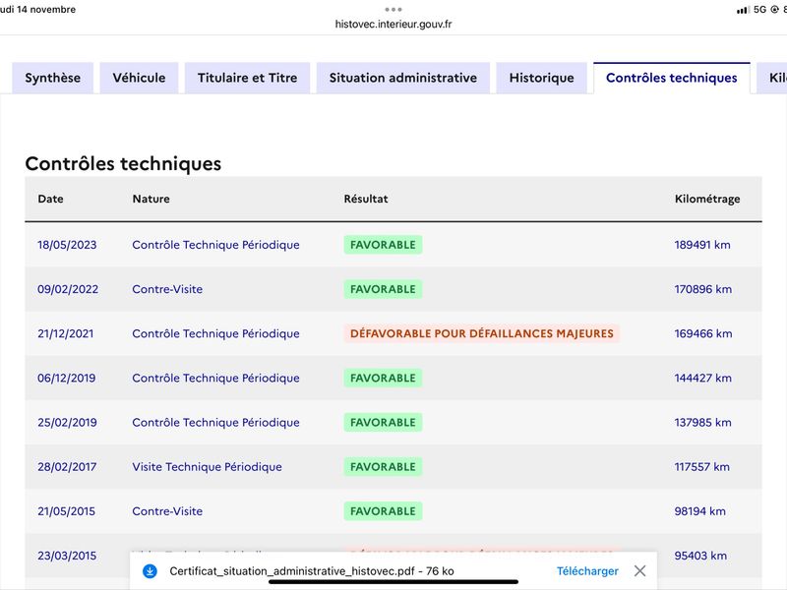This screenshot has width=787, height=590.
Task: Tap the FAVORABLE badge for 21/05/2015
Action: point(383,511)
